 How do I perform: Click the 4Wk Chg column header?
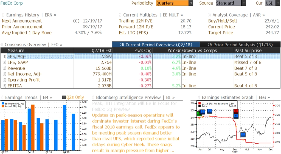[x=132, y=51]
